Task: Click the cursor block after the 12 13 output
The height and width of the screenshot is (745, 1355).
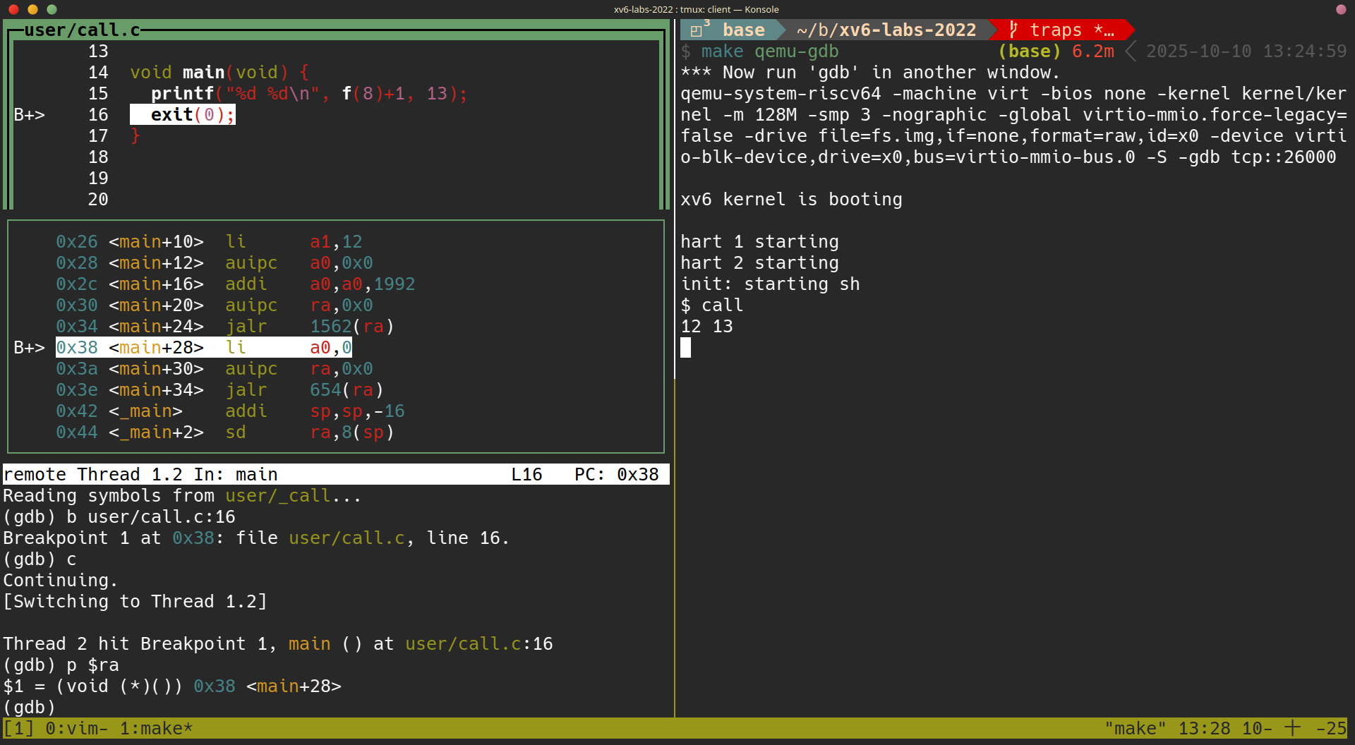Action: [685, 347]
